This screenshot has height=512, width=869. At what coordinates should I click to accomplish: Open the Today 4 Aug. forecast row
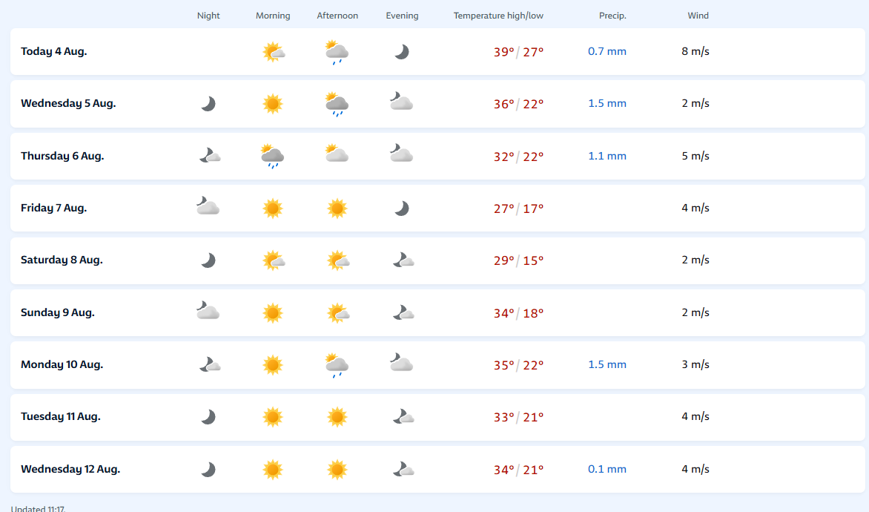(x=437, y=52)
